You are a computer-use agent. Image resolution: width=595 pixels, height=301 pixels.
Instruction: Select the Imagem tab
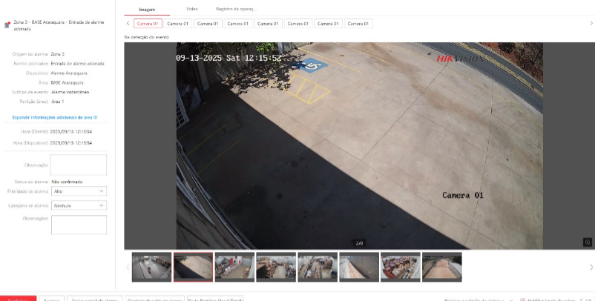(147, 8)
